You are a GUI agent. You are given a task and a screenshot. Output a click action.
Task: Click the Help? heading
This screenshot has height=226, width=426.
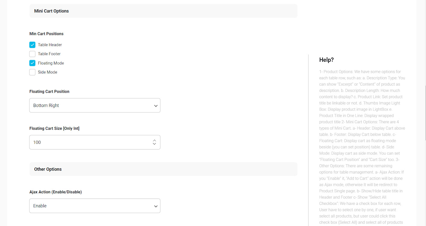(x=326, y=60)
